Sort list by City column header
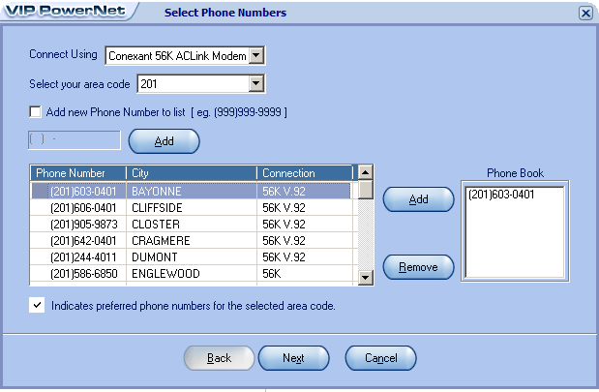 coord(192,172)
